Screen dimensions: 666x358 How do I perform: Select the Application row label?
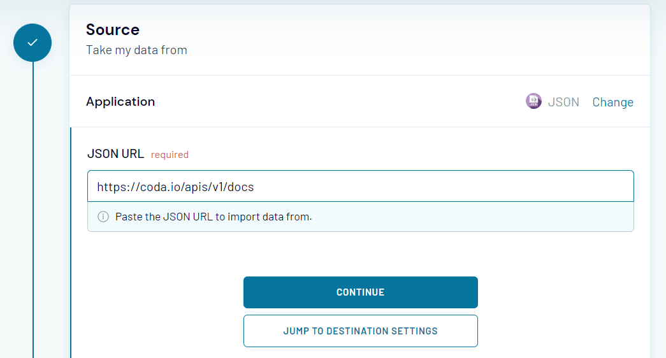[120, 101]
